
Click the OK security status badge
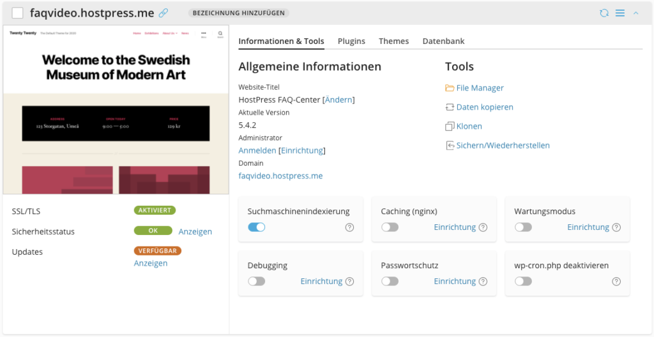153,231
